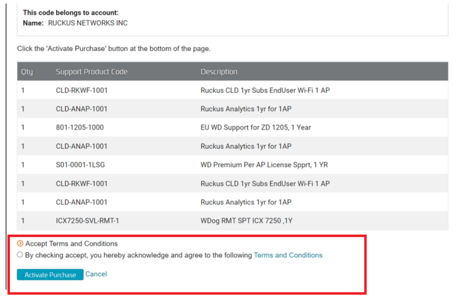Image resolution: width=460 pixels, height=302 pixels.
Task: Open the Terms and Conditions link
Action: pos(288,255)
